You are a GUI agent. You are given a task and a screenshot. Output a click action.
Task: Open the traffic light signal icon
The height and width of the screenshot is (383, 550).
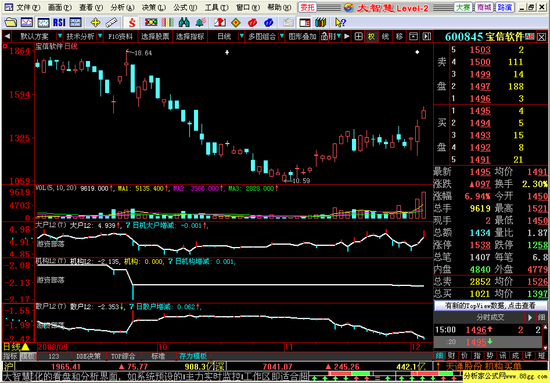click(x=151, y=23)
